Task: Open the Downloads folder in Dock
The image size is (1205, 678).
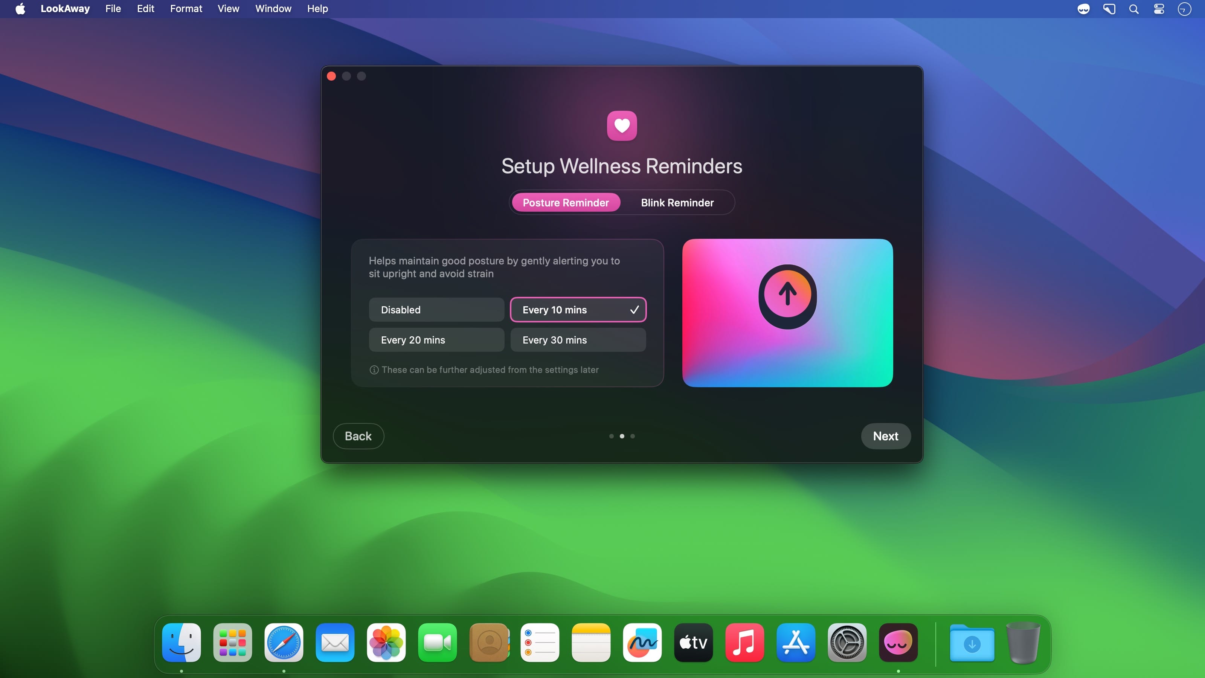Action: pos(972,643)
